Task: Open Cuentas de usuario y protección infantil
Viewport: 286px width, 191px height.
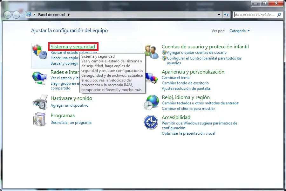Action: (x=205, y=46)
